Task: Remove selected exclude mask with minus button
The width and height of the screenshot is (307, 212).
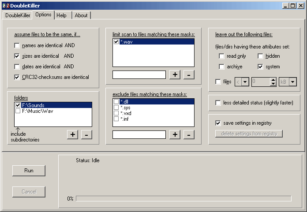Action: (x=189, y=134)
